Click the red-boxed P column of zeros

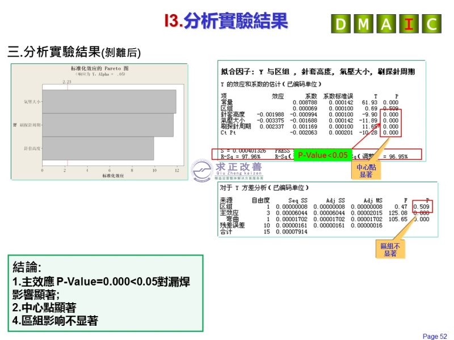click(x=390, y=123)
